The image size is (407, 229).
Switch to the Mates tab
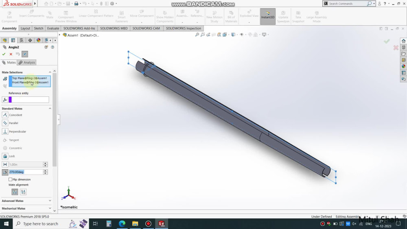click(9, 63)
